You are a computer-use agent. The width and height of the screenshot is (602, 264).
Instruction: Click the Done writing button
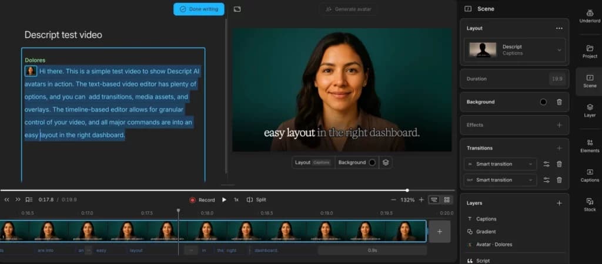point(199,9)
